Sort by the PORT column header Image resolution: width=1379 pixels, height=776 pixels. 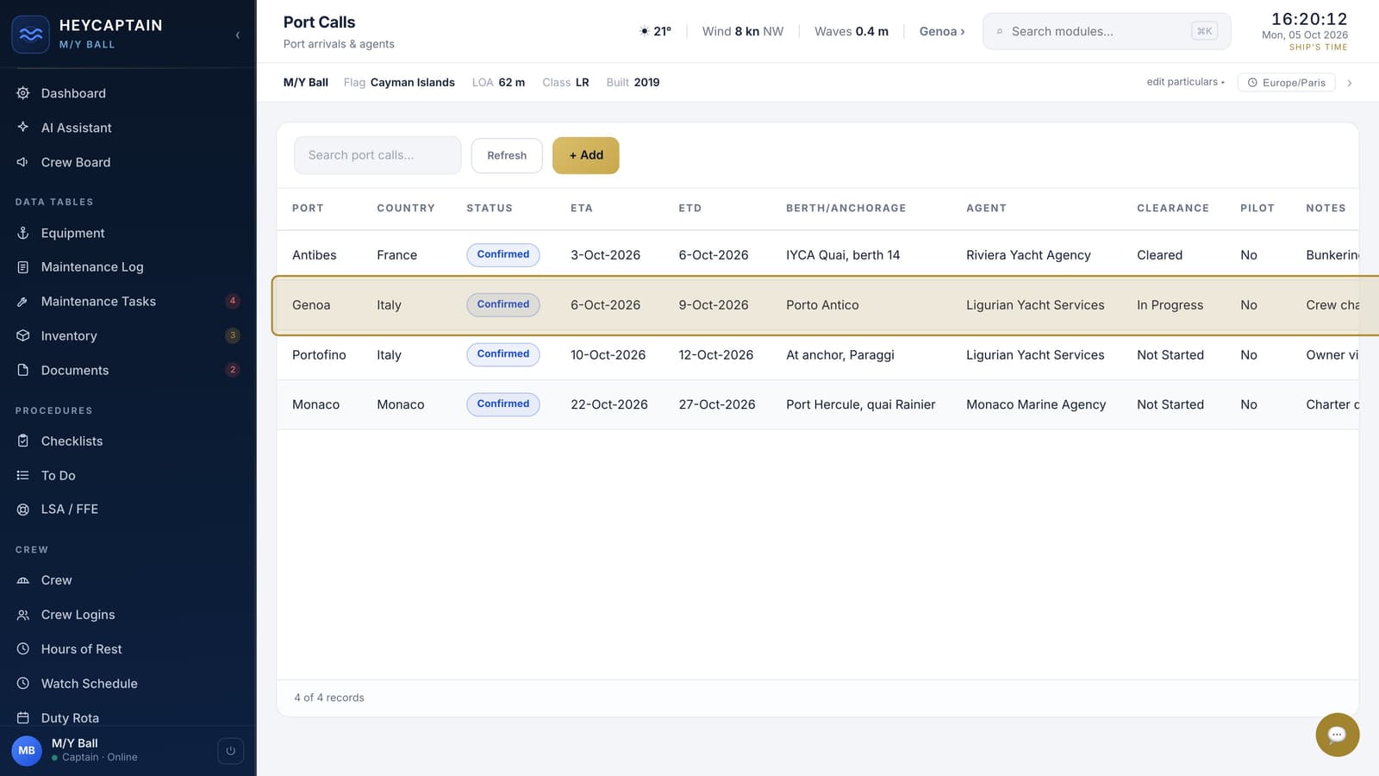tap(308, 208)
